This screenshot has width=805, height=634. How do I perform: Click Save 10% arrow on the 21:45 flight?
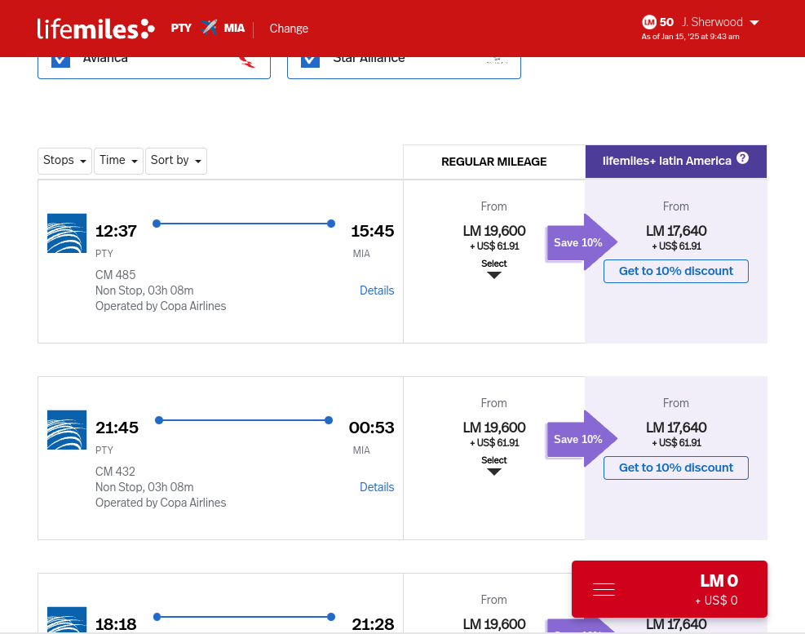point(582,439)
